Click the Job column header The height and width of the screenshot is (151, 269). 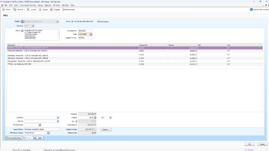212,45
